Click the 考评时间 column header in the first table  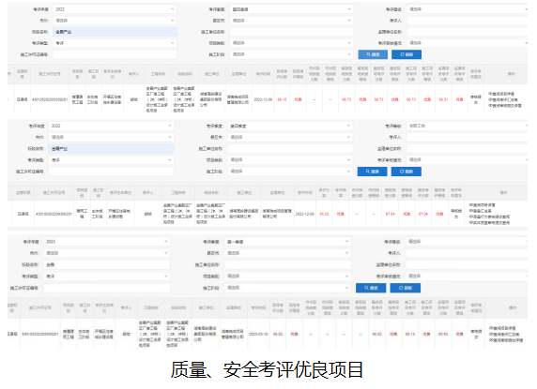[x=263, y=74]
